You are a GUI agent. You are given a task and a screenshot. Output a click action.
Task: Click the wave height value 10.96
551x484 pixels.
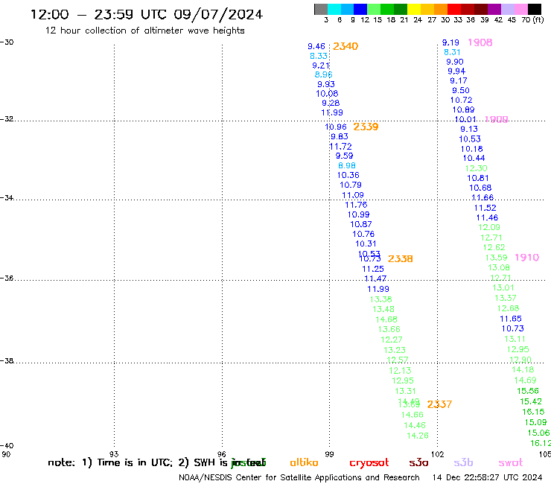pyautogui.click(x=336, y=127)
